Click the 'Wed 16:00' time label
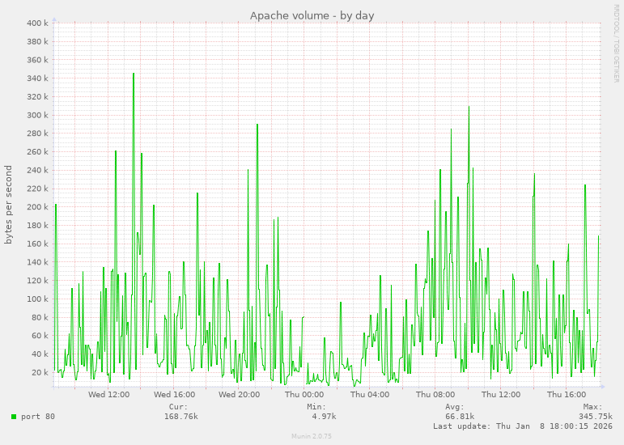The width and height of the screenshot is (624, 445). [174, 395]
